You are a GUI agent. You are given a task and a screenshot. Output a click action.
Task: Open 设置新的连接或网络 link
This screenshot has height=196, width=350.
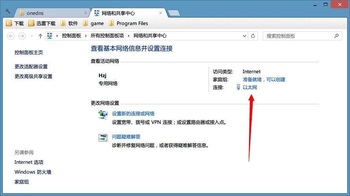133,114
